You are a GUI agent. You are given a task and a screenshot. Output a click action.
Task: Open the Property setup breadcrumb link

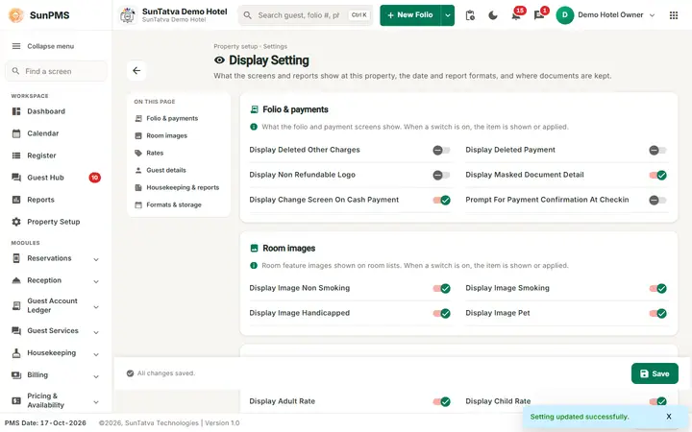click(235, 46)
